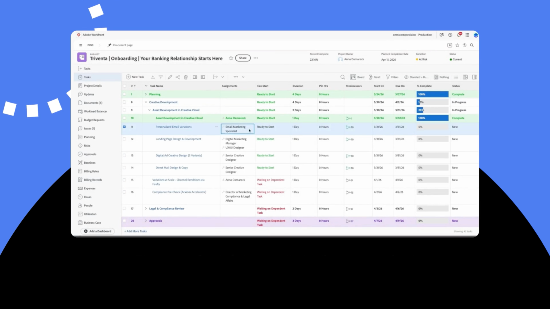The width and height of the screenshot is (550, 309).
Task: Tick the checkbox for task 17 Legal & Compliance
Action: [124, 209]
